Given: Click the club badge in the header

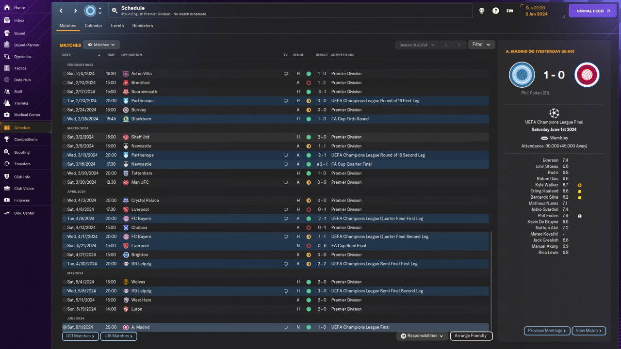Looking at the screenshot, I should (90, 11).
